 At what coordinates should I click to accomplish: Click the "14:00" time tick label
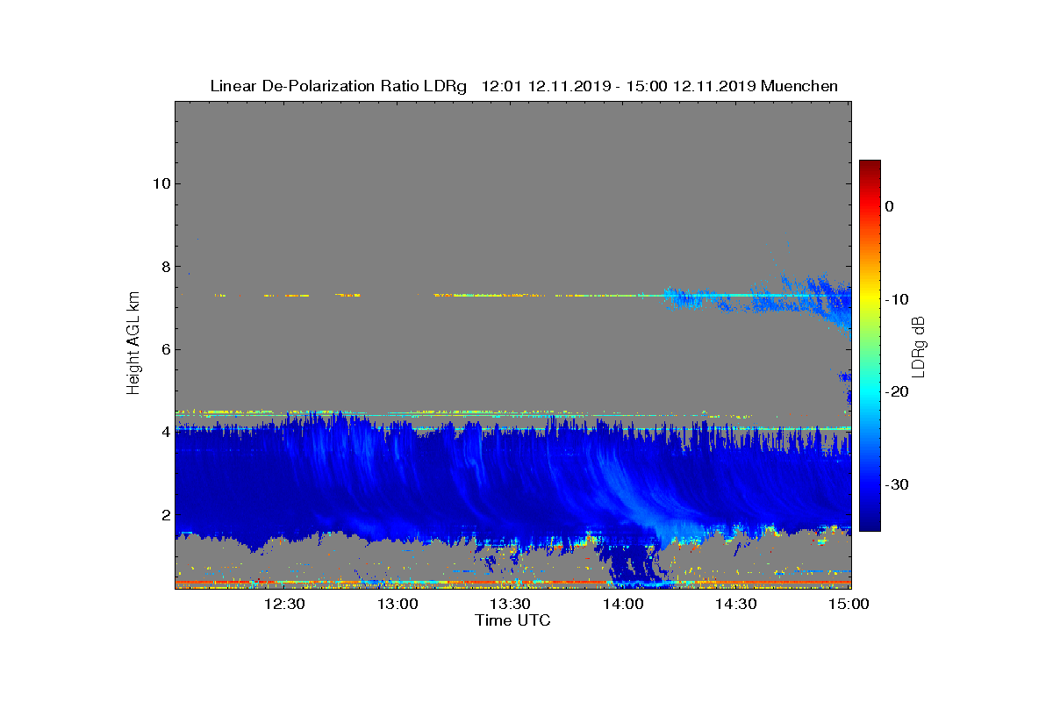click(x=623, y=605)
